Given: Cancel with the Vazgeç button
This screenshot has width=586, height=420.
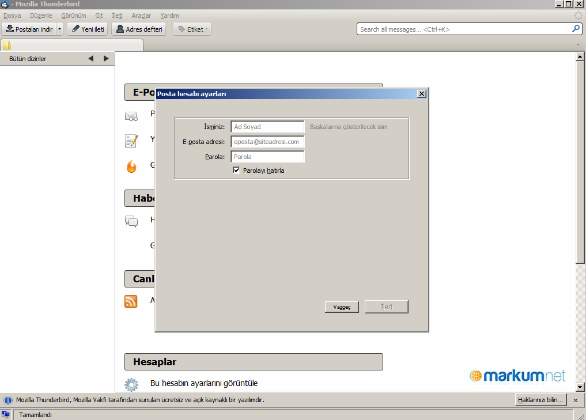Looking at the screenshot, I should [x=342, y=307].
